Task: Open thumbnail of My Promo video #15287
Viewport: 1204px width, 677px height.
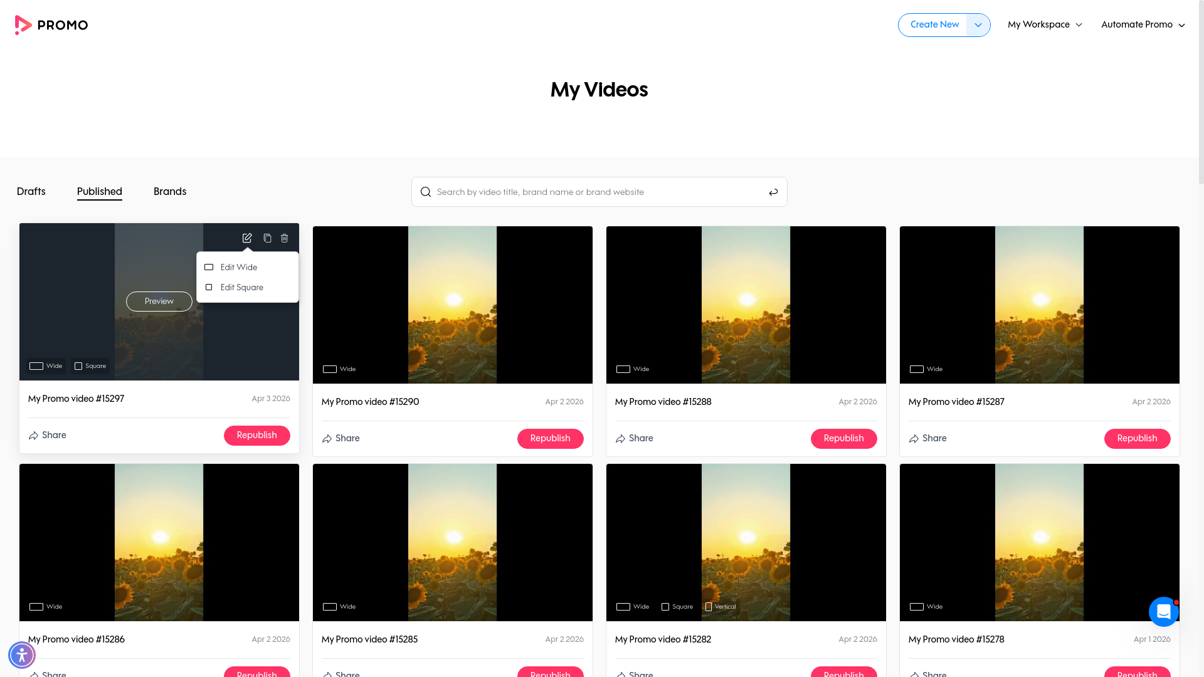Action: (x=1039, y=305)
